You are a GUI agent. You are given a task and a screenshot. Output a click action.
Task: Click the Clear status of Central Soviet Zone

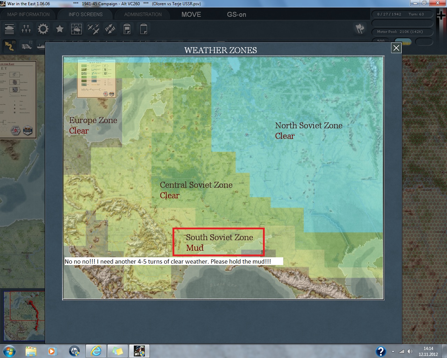point(170,195)
